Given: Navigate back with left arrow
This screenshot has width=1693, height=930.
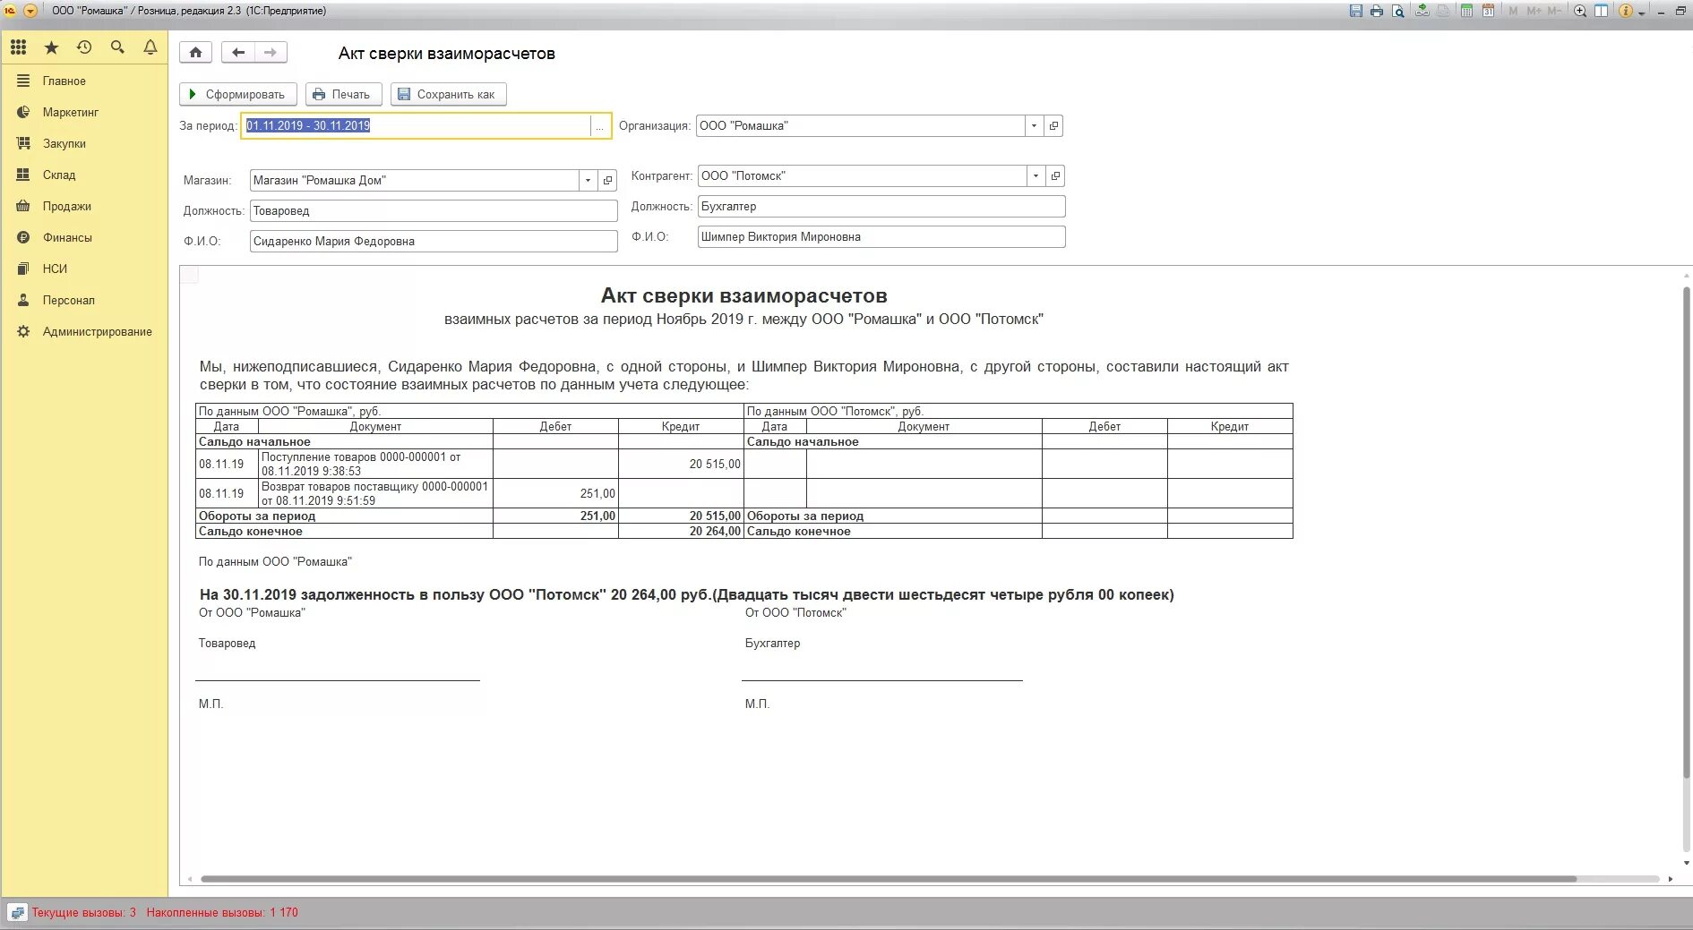Looking at the screenshot, I should pos(238,52).
